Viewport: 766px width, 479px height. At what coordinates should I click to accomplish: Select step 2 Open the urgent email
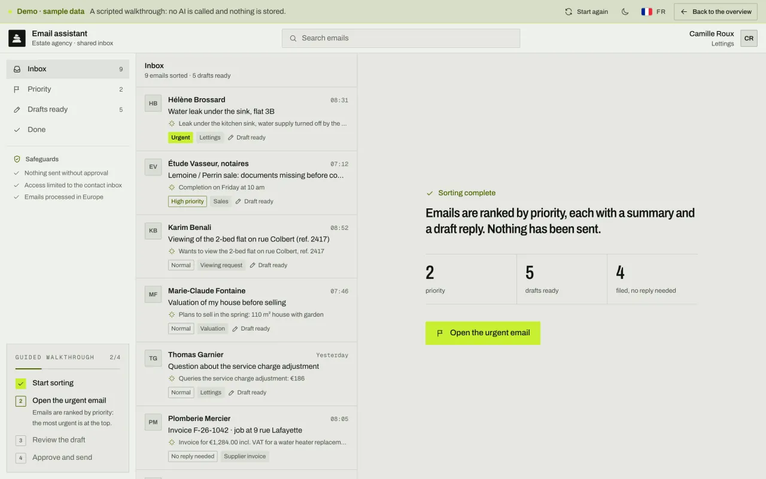(68, 411)
